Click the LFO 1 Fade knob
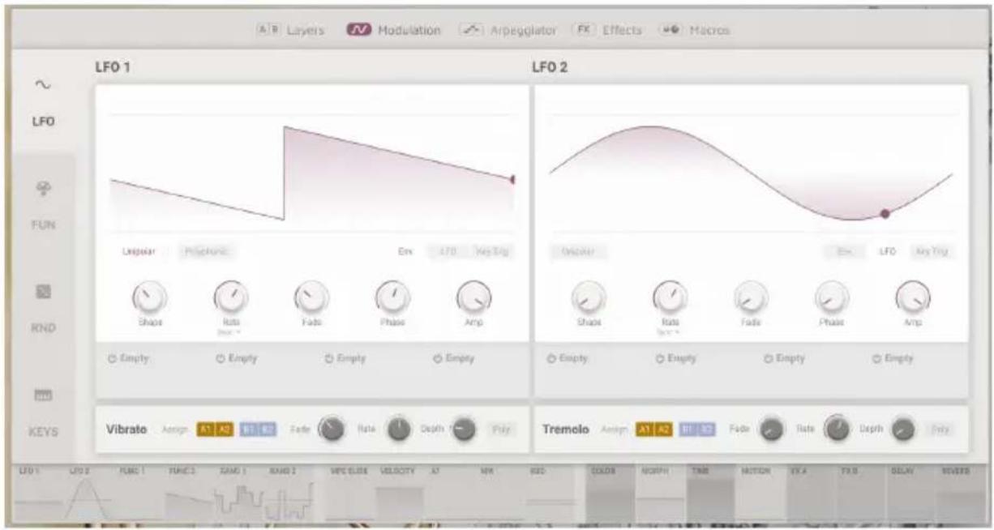This screenshot has height=530, width=994. (311, 297)
